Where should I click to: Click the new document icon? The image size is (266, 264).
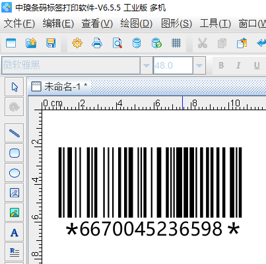click(x=11, y=43)
